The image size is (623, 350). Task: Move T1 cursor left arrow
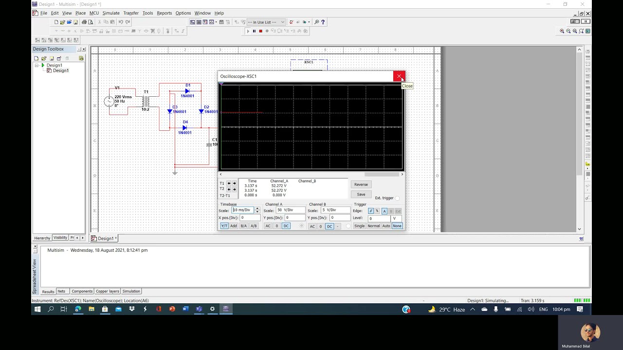click(229, 183)
